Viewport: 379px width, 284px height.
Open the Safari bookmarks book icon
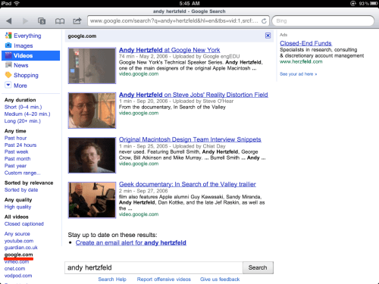click(x=60, y=21)
